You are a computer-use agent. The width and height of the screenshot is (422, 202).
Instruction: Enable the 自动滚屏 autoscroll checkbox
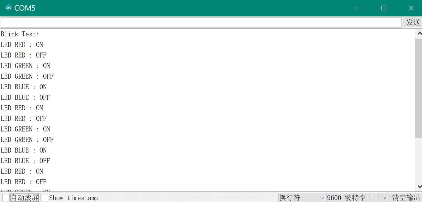click(6, 197)
